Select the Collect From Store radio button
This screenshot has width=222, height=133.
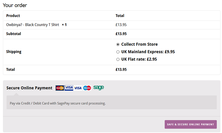pyautogui.click(x=118, y=45)
